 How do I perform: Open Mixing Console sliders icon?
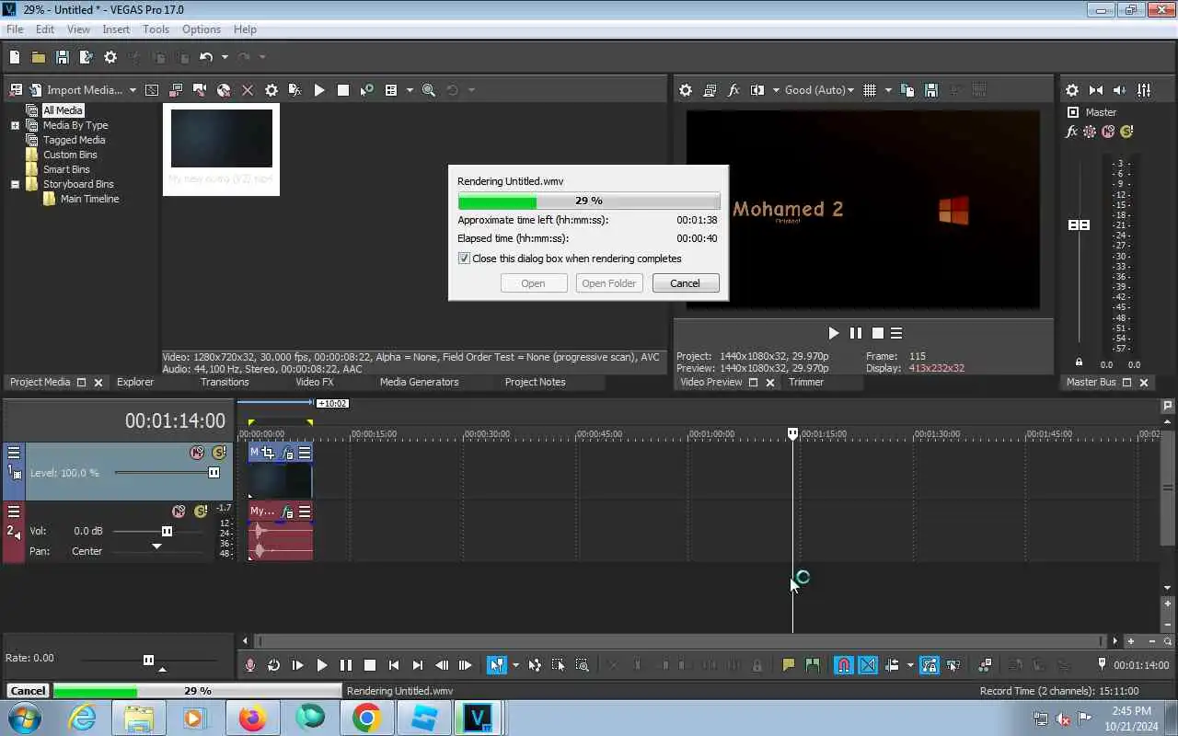coord(1144,90)
